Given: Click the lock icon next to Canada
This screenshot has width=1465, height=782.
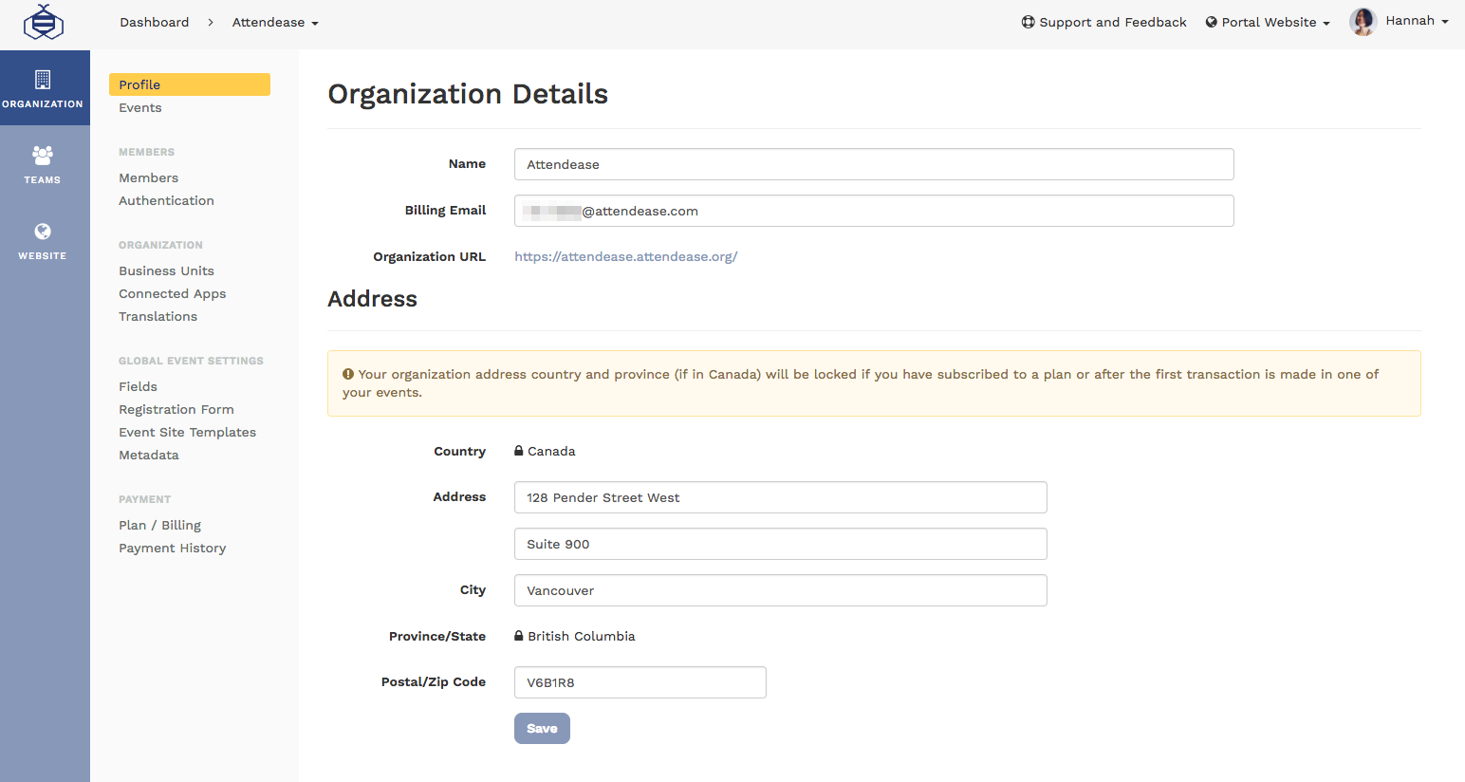Looking at the screenshot, I should click(518, 450).
